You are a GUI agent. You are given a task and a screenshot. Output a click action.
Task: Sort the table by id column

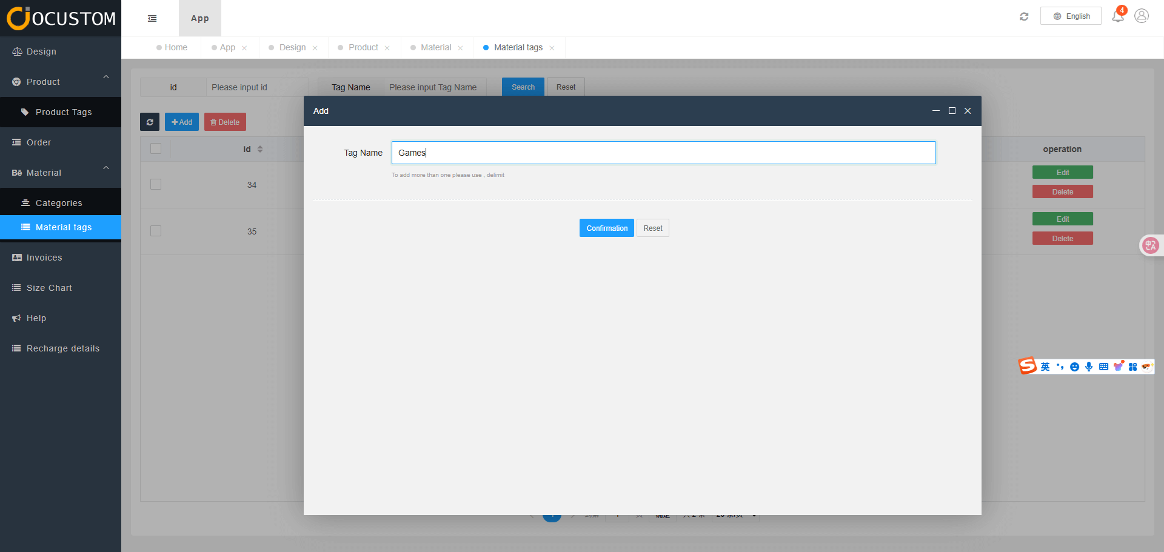pyautogui.click(x=259, y=149)
